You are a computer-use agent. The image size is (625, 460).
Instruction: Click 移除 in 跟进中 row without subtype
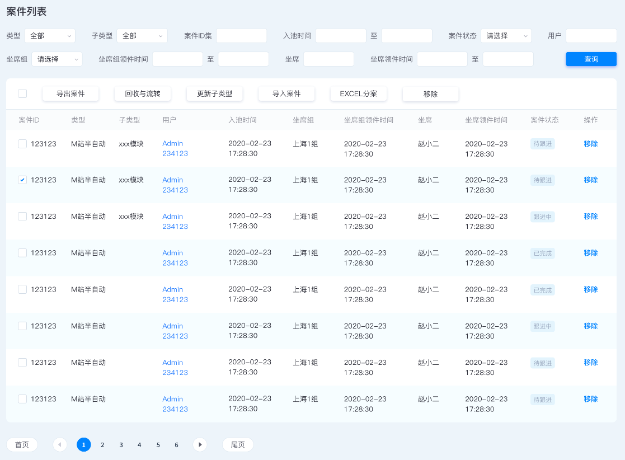click(x=591, y=326)
